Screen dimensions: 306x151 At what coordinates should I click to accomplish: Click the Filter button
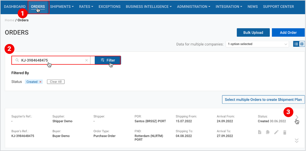pyautogui.click(x=108, y=60)
